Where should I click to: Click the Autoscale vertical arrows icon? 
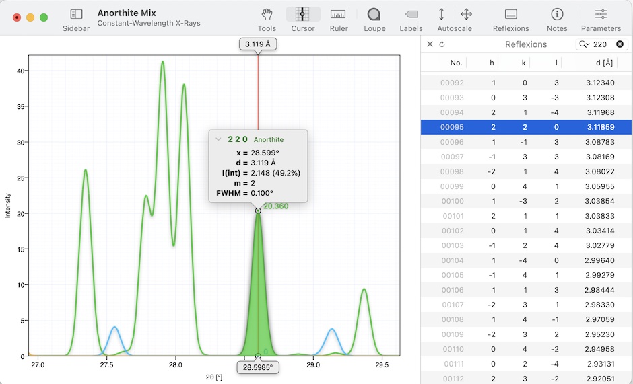point(441,14)
